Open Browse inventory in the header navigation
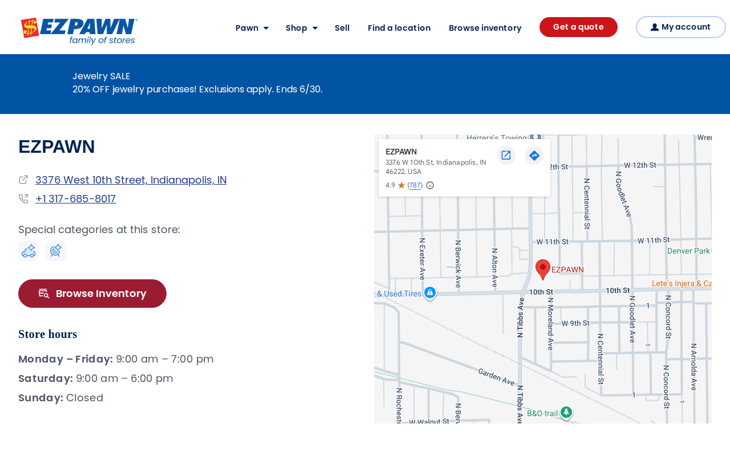730x456 pixels. [485, 28]
